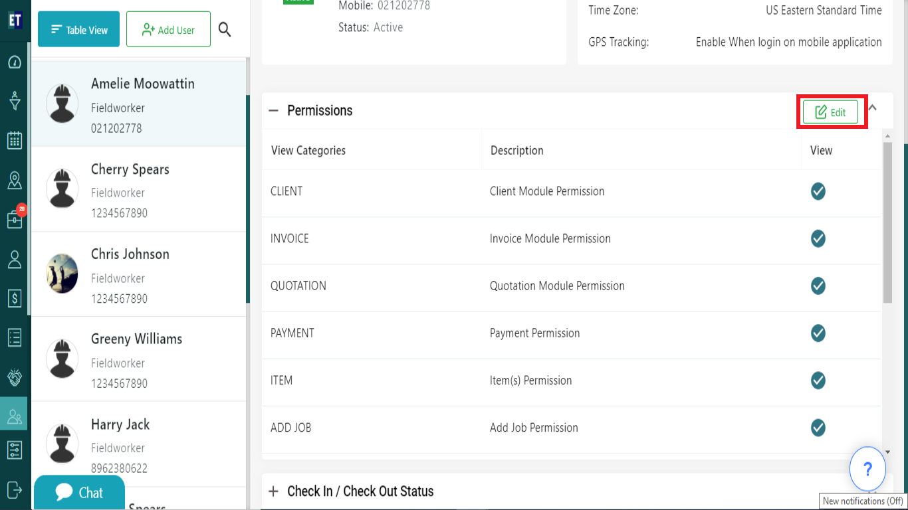
Task: Click Greeny Williams's avatar
Action: (x=62, y=359)
